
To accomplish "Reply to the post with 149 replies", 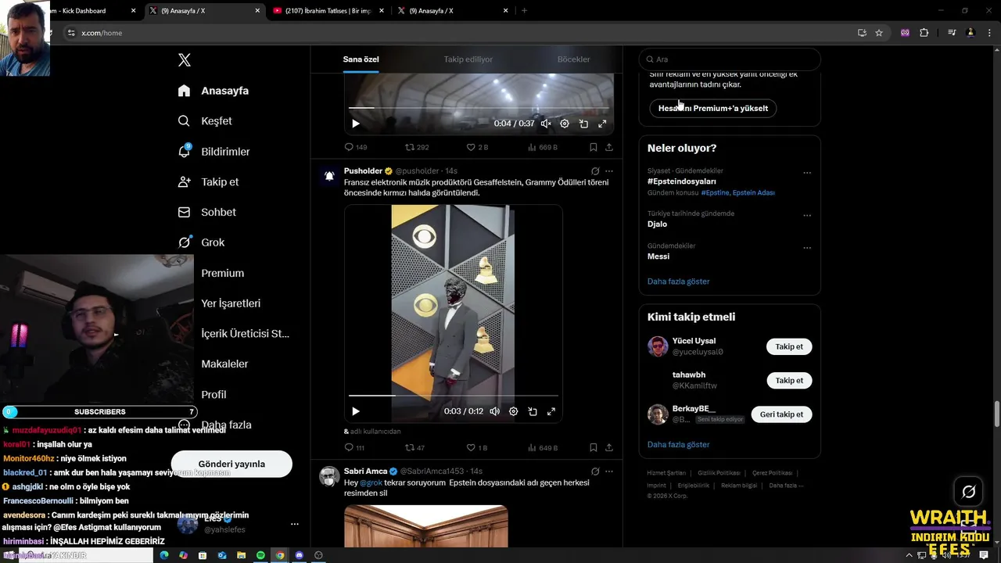I will click(356, 147).
